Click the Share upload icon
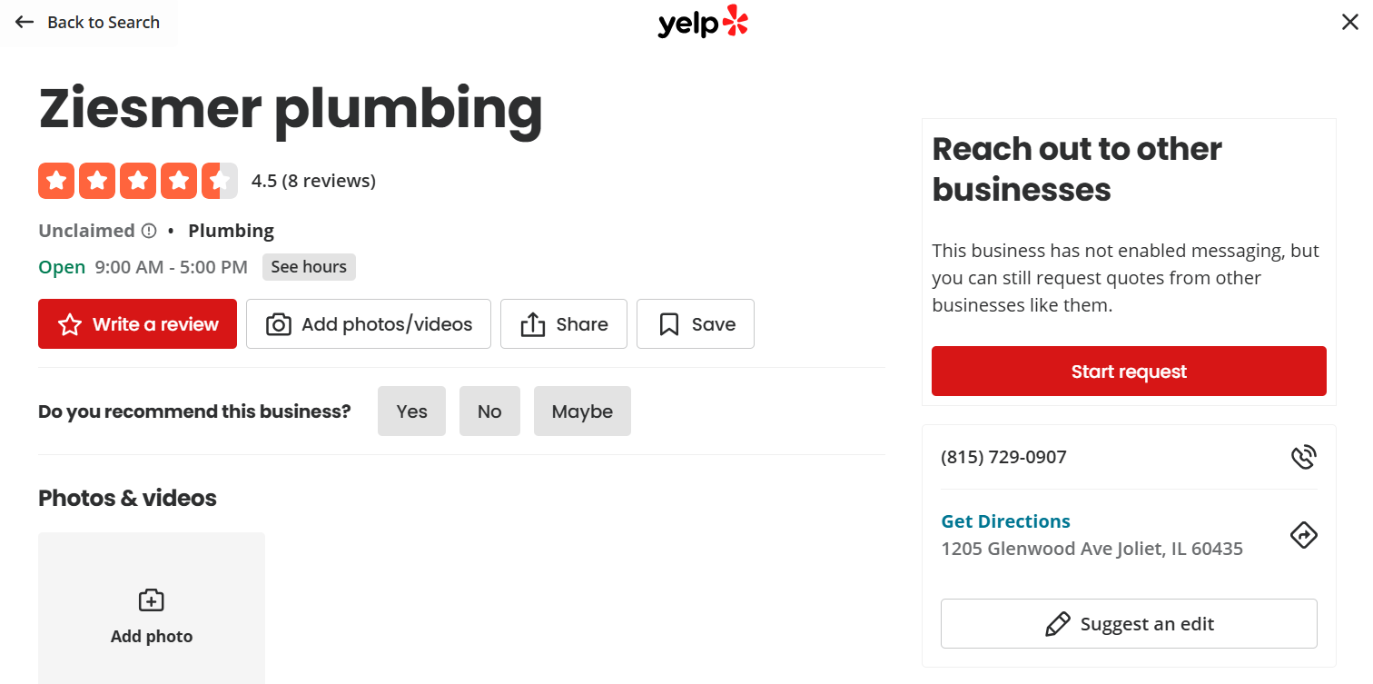Screen dimensions: 1373x684 [x=534, y=323]
